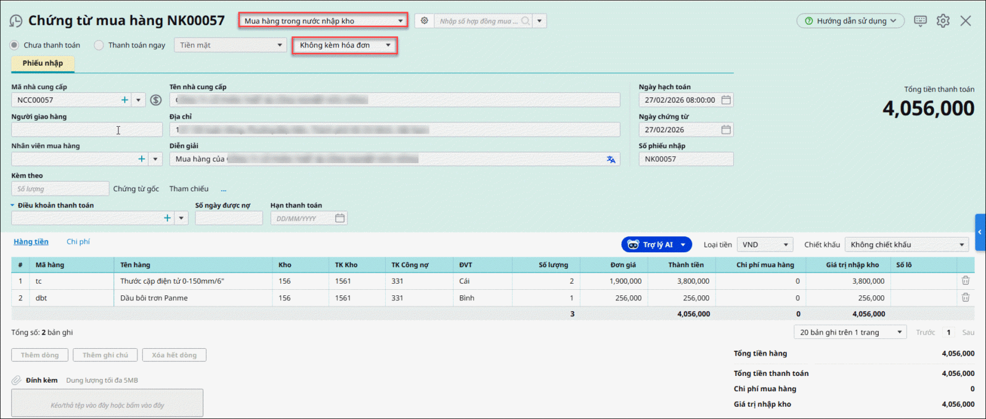Screen dimensions: 986x419
Task: Add new supplier with plus icon
Action: coord(124,100)
